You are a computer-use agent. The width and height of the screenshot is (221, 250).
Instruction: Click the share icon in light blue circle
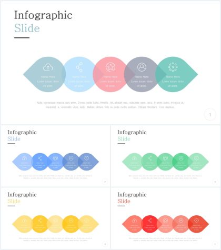point(79,67)
